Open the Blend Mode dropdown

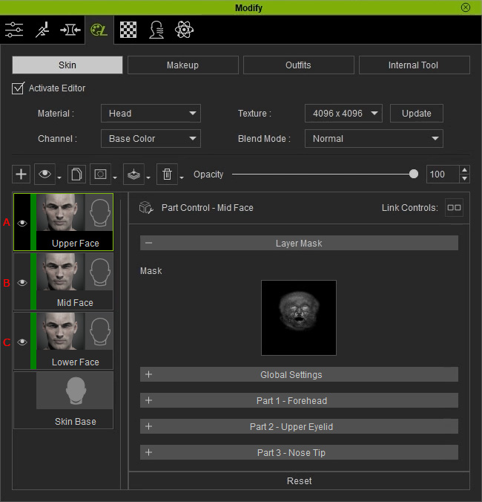click(373, 139)
